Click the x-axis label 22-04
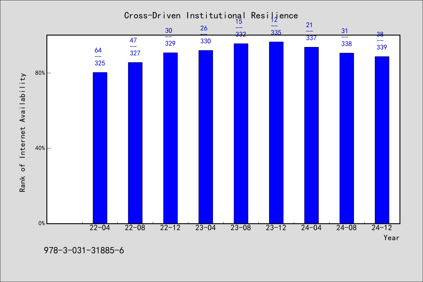This screenshot has height=282, width=423. tap(100, 228)
